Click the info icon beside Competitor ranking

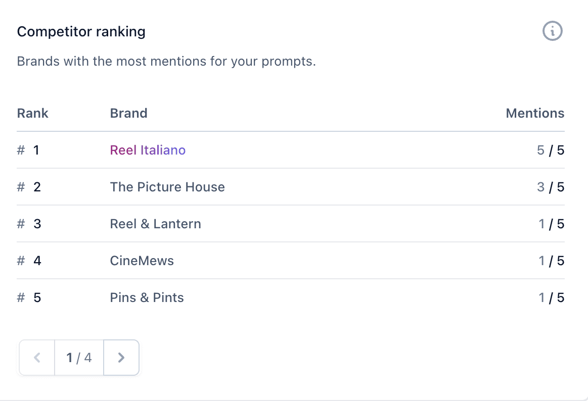pos(552,31)
